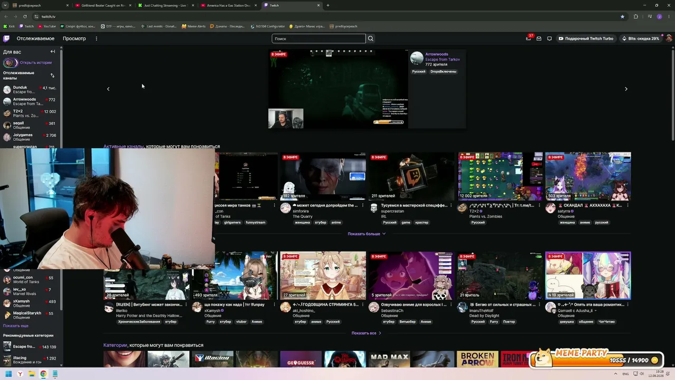
Task: Click the browser back arrow
Action: point(6,16)
